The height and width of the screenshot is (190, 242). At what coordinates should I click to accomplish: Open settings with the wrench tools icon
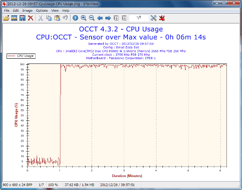(x=153, y=18)
